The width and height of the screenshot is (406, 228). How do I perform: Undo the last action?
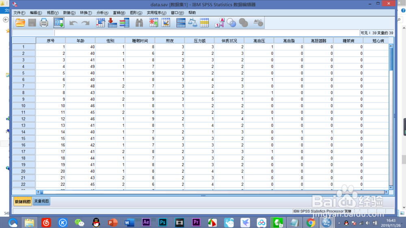point(73,23)
